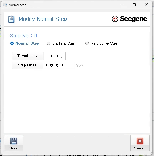Click the resize grip at the window corner
This screenshot has height=156, width=154.
(x=151, y=153)
